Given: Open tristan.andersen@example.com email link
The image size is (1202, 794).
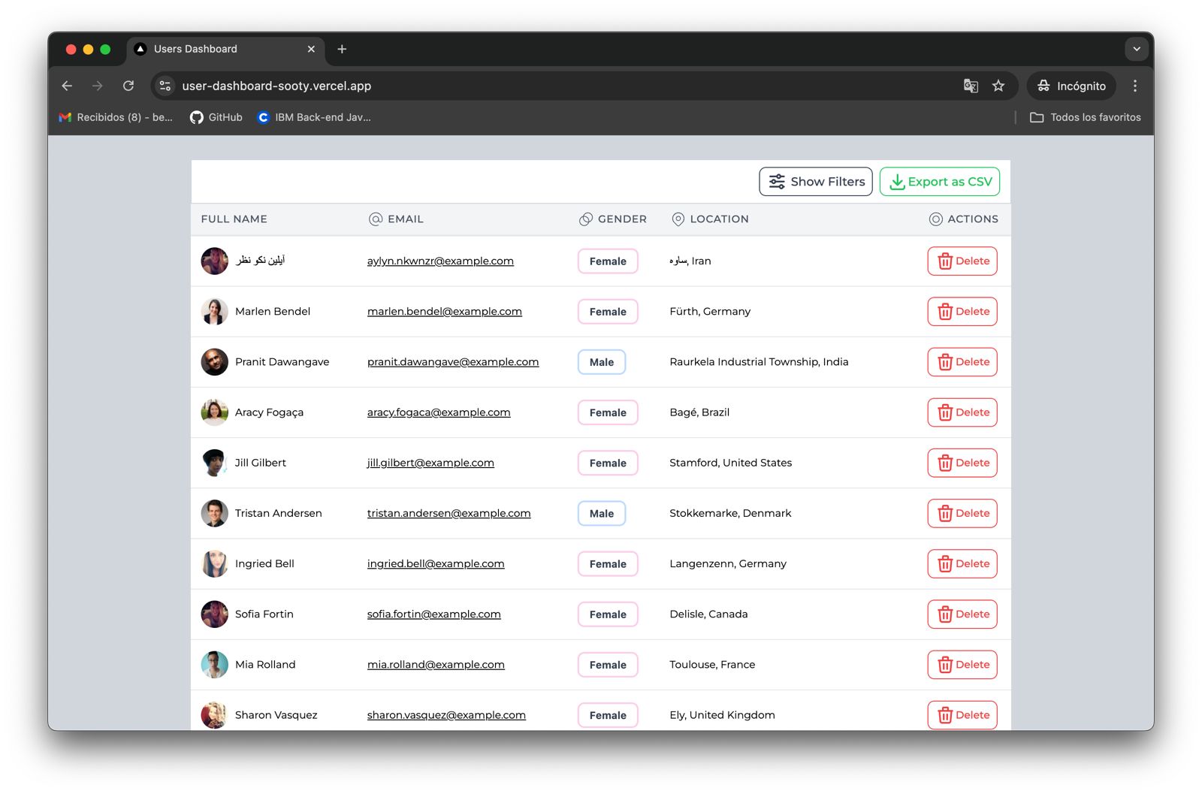Looking at the screenshot, I should [x=448, y=513].
